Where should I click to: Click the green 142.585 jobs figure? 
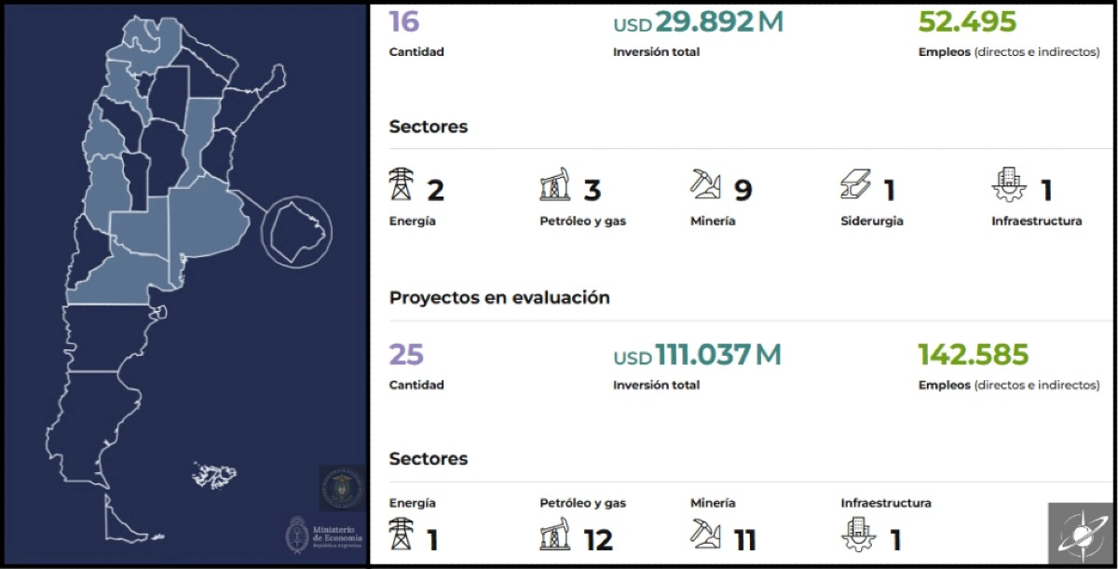click(974, 355)
